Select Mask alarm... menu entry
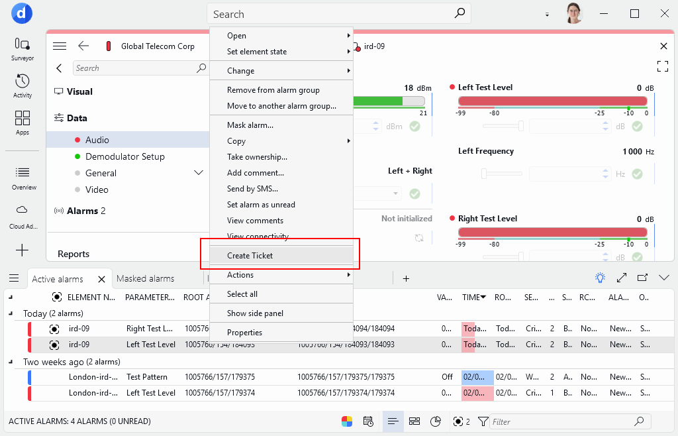Viewport: 678px width, 436px height. 281,125
